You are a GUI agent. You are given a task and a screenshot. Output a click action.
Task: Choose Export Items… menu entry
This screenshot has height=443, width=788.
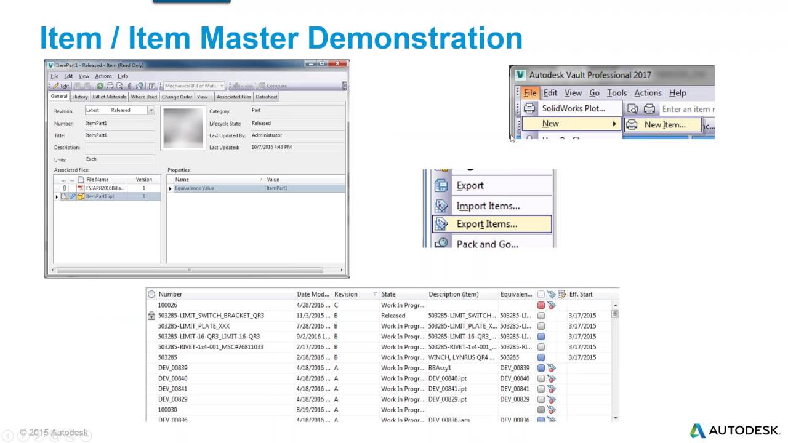(492, 224)
